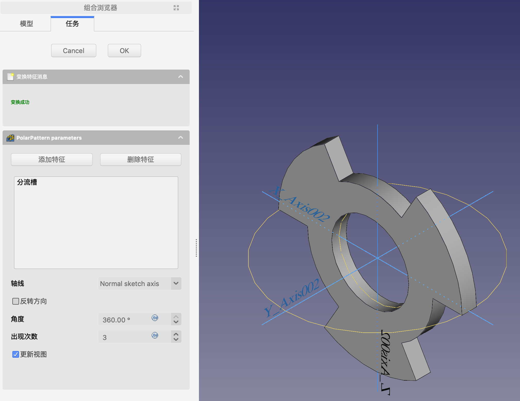Image resolution: width=520 pixels, height=401 pixels.
Task: Click the occurrences field expression icon
Action: tap(155, 335)
